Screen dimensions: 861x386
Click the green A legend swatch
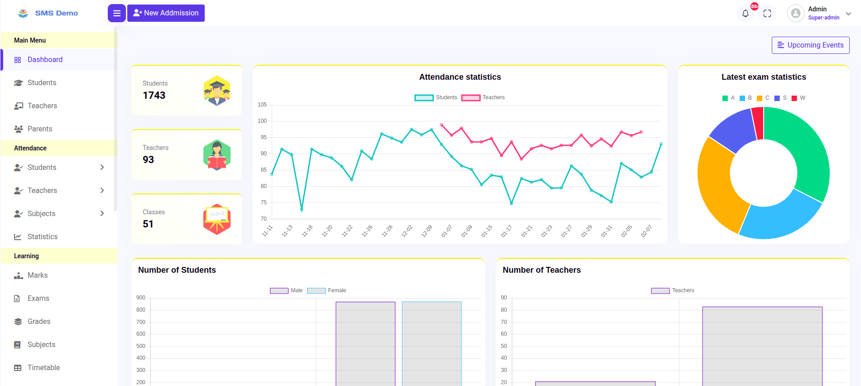pos(725,98)
